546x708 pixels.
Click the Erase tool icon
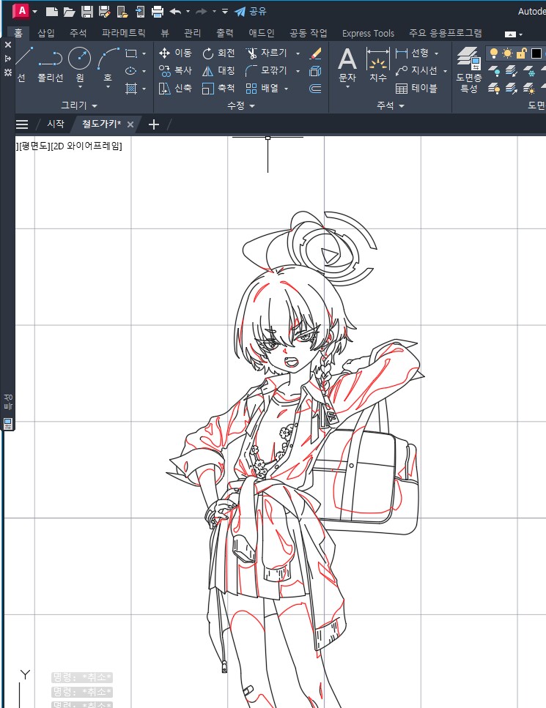click(x=315, y=53)
